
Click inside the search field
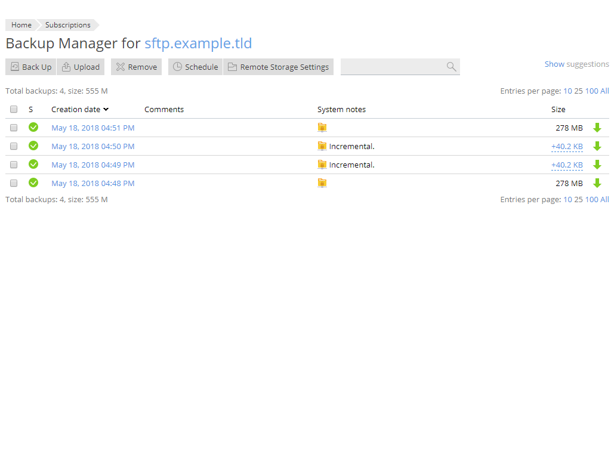394,67
